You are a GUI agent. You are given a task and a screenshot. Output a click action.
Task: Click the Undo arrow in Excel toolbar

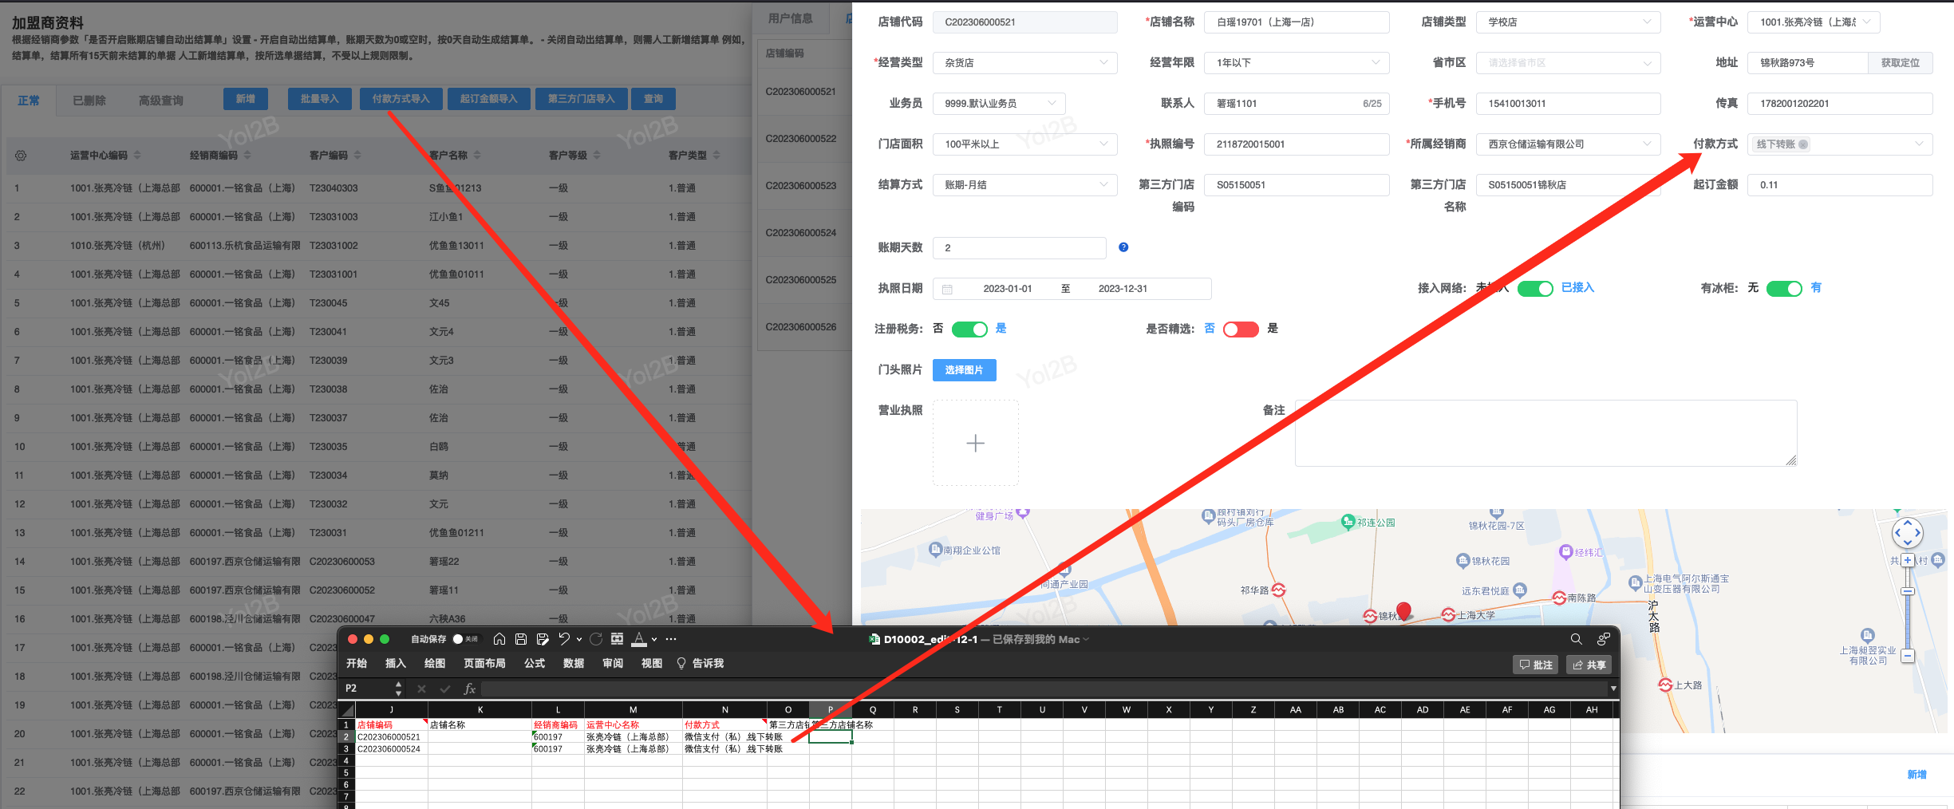coord(564,639)
